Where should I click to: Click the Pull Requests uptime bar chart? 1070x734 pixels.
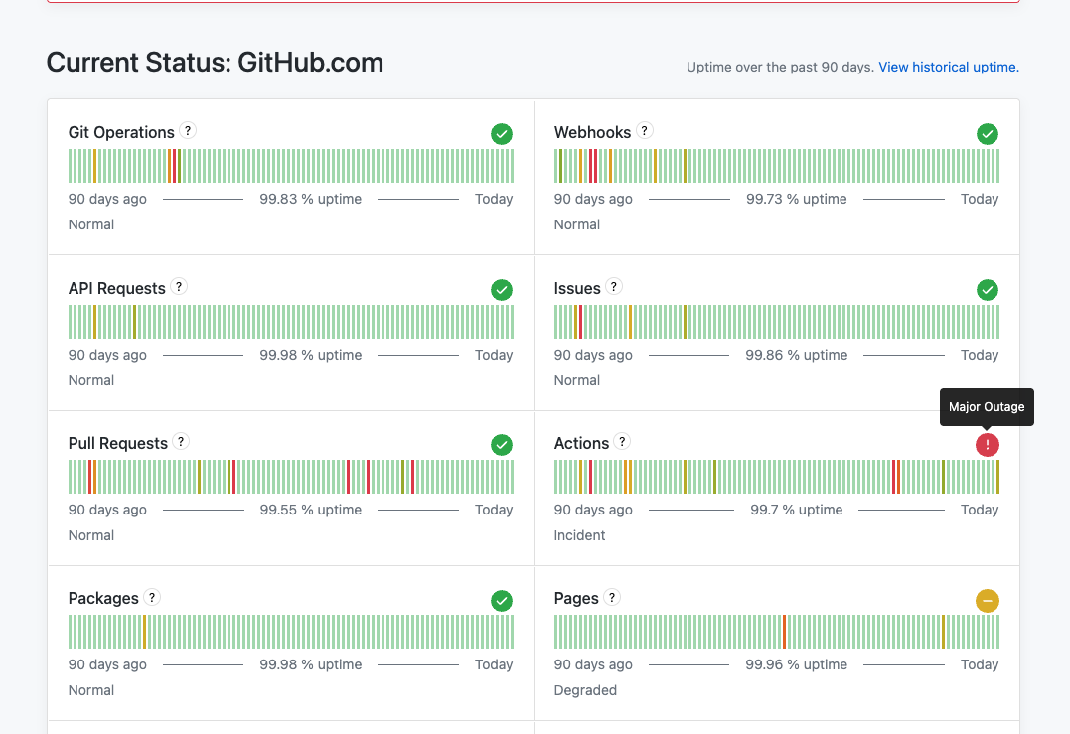coord(291,477)
